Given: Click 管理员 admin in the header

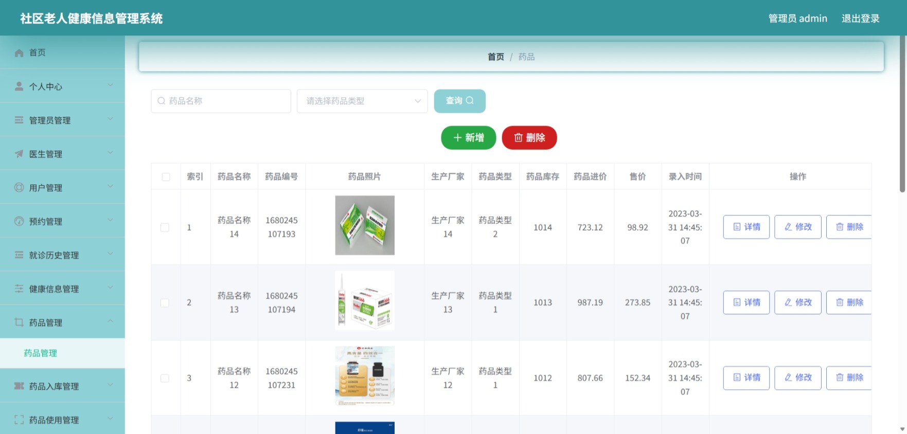Looking at the screenshot, I should click(798, 19).
